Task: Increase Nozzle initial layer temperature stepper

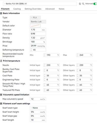Action: coord(45,65)
